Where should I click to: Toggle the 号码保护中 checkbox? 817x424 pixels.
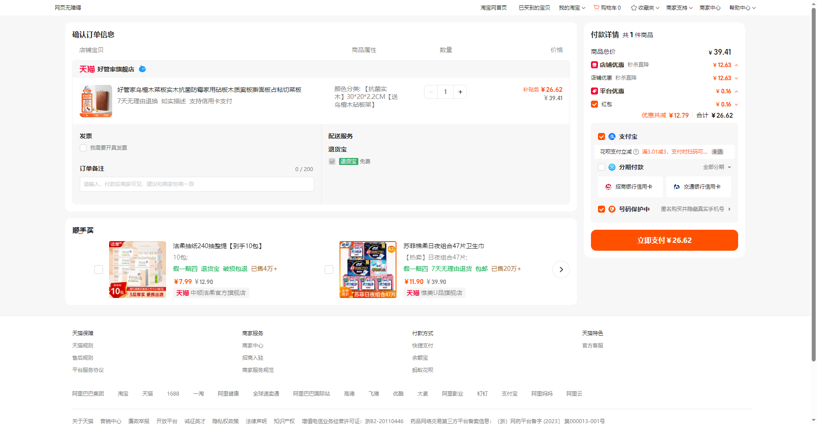coord(601,209)
